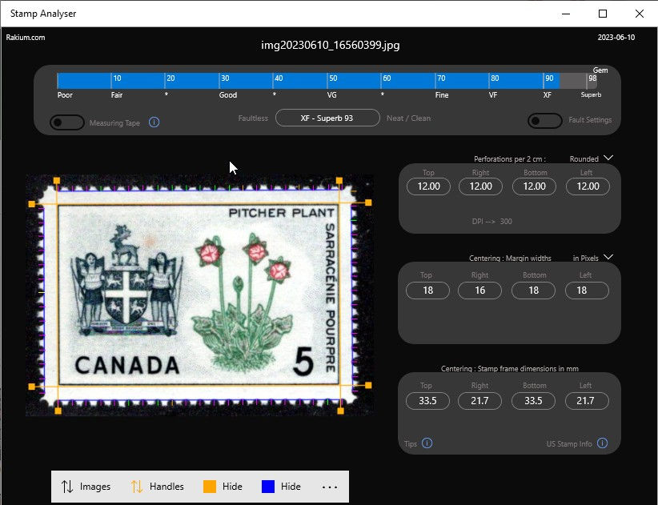
Task: Open the US Stamp Info icon
Action: click(x=602, y=443)
